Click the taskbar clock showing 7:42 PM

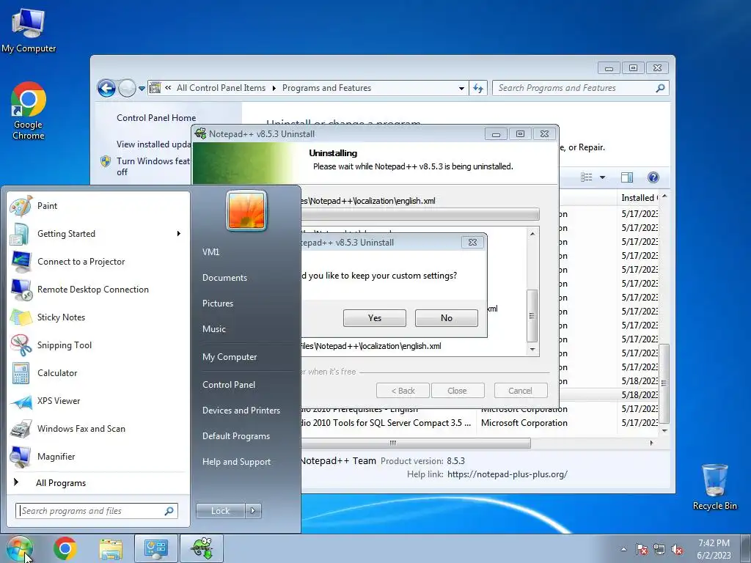(714, 549)
